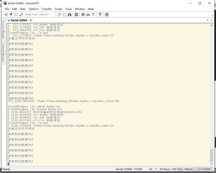This screenshot has width=216, height=173.
Task: Click the 'Serial: COM4, 115200' status entry
Action: pyautogui.click(x=129, y=169)
